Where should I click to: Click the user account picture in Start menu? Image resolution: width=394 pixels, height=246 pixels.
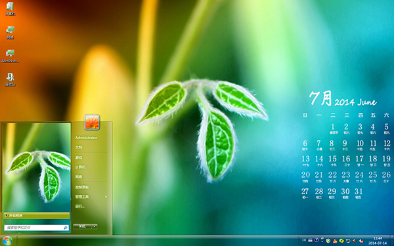click(x=92, y=122)
